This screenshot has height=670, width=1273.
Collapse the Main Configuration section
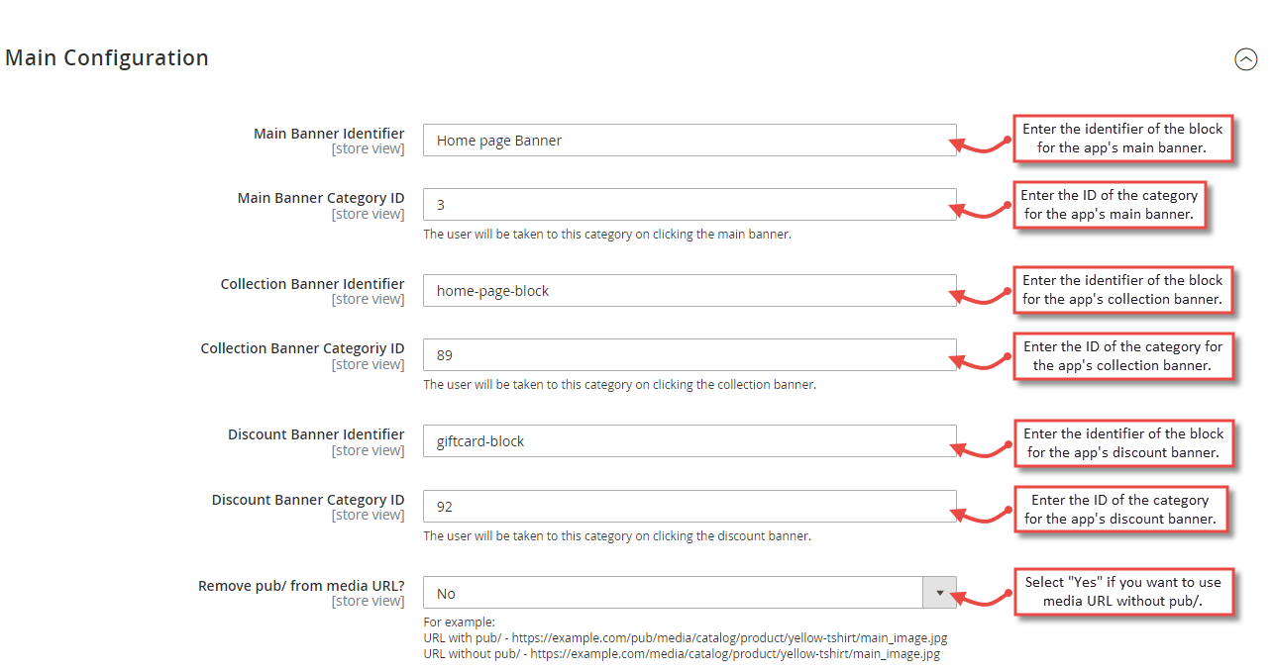[1245, 59]
